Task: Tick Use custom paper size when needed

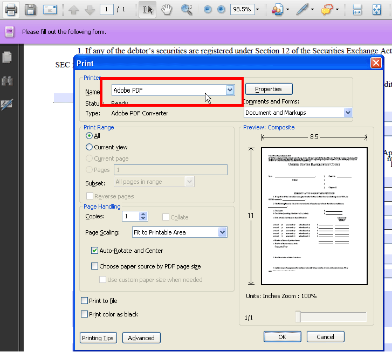Action: click(x=102, y=279)
